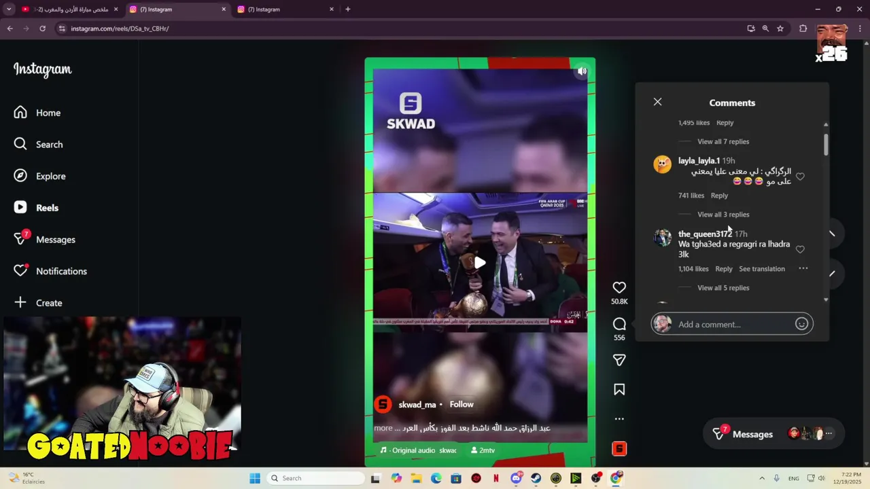
Task: Bookmark this page with the star
Action: tap(780, 29)
